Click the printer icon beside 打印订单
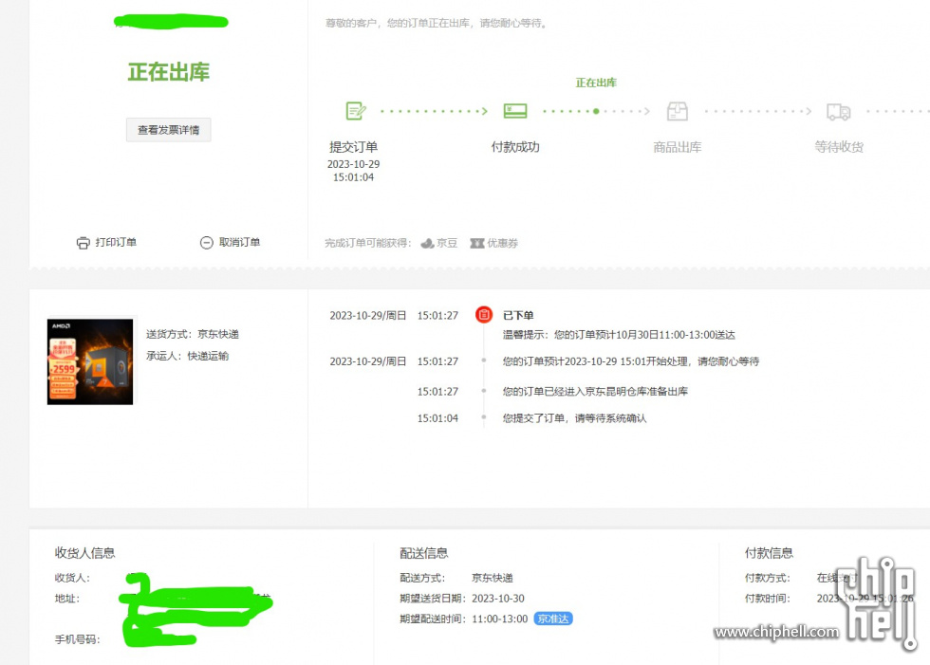Image resolution: width=930 pixels, height=665 pixels. tap(84, 243)
